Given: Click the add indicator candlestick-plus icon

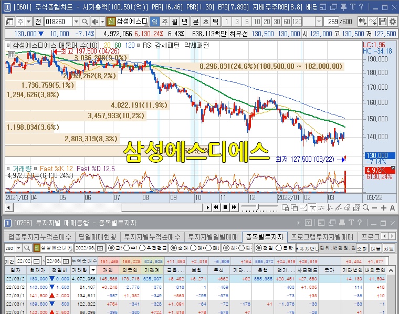Looking at the screenshot, I should [x=362, y=22].
